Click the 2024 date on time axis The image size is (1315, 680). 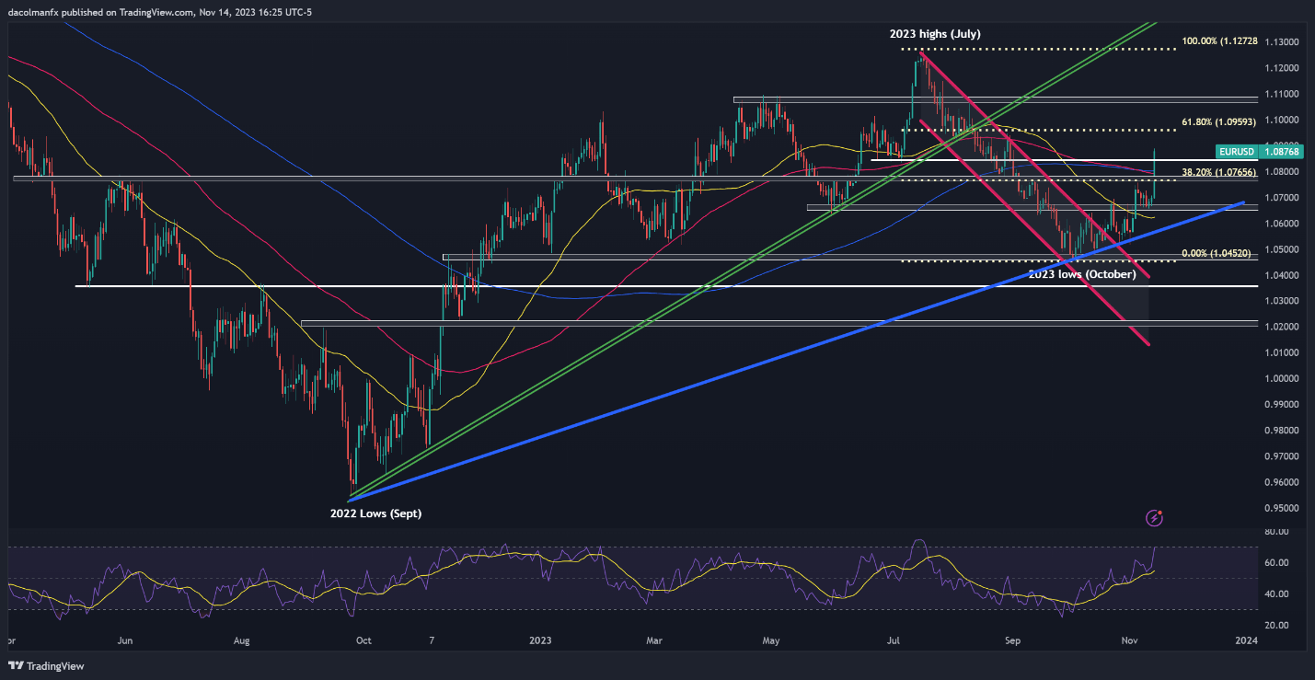1246,640
